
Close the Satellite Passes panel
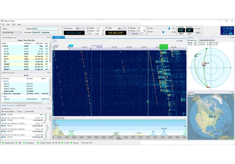tap(50, 109)
